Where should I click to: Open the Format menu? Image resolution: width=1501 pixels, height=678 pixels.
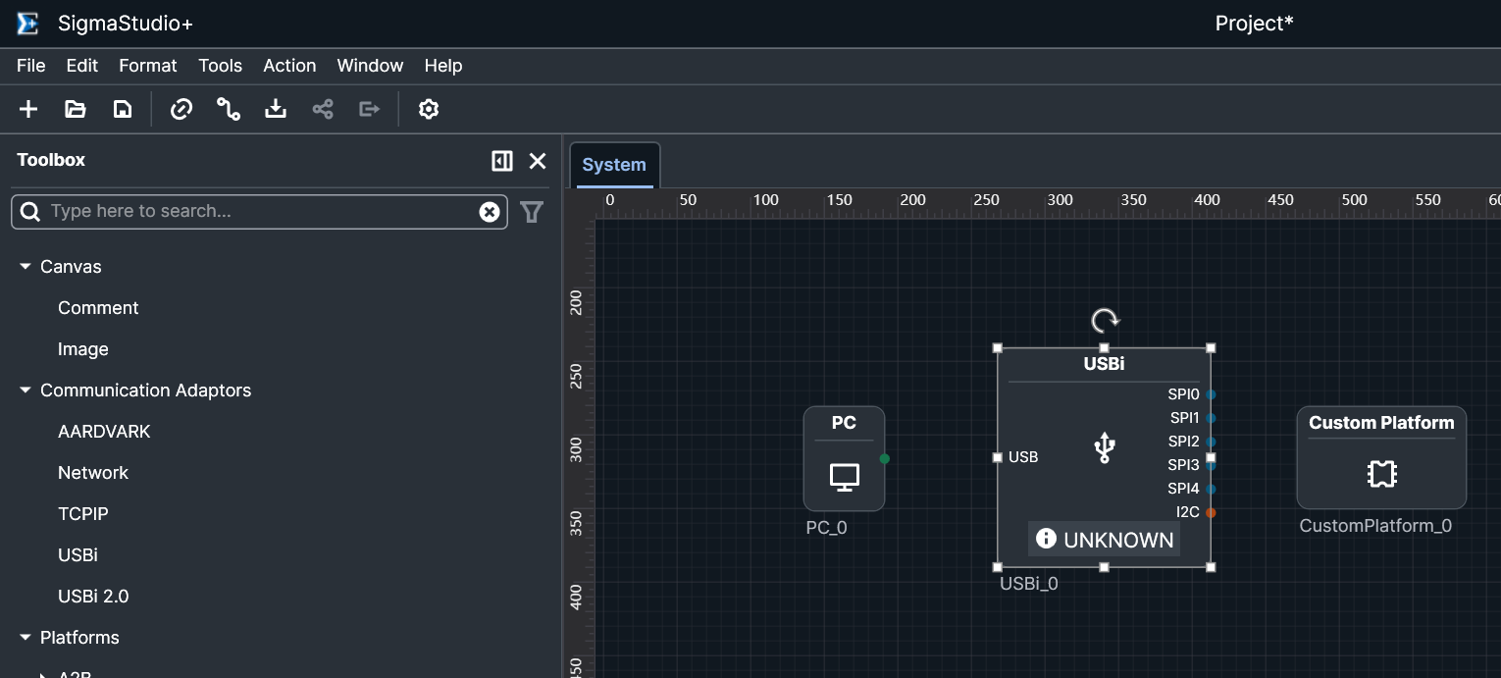coord(148,66)
